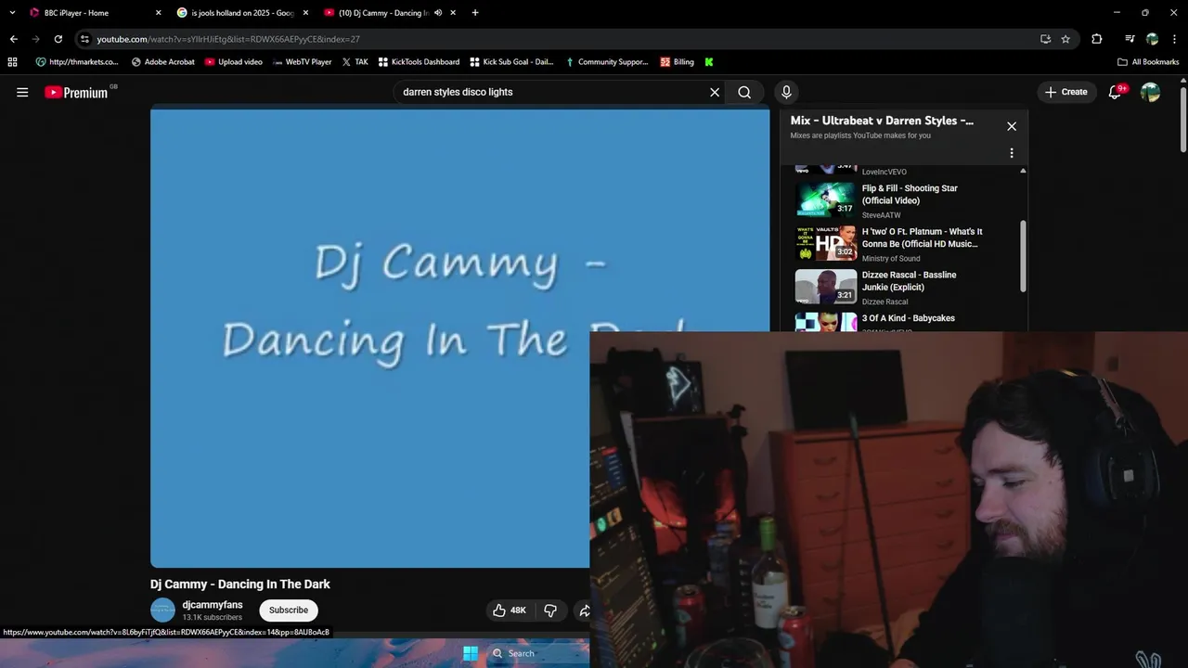Screen dimensions: 1188x668
Task: Open the djcammyfans channel name link
Action: pos(213,605)
